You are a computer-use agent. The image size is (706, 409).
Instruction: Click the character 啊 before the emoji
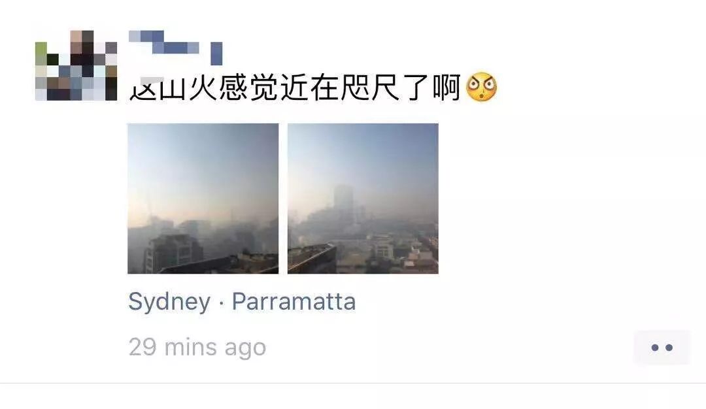[x=446, y=88]
